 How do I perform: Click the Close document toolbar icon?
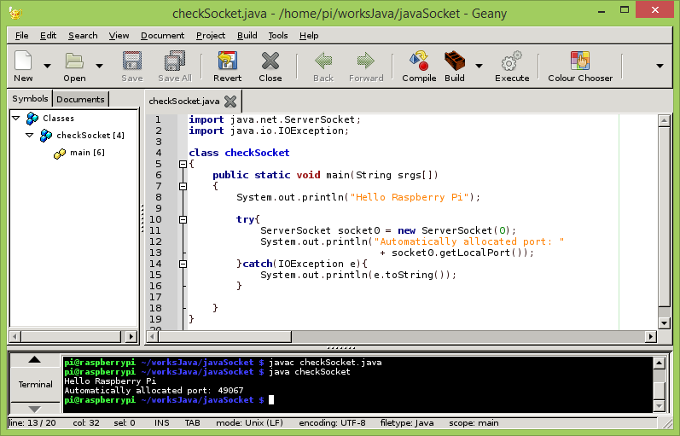(x=270, y=61)
